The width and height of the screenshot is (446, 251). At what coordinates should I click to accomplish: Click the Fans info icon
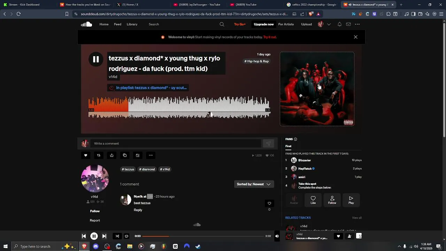[295, 139]
